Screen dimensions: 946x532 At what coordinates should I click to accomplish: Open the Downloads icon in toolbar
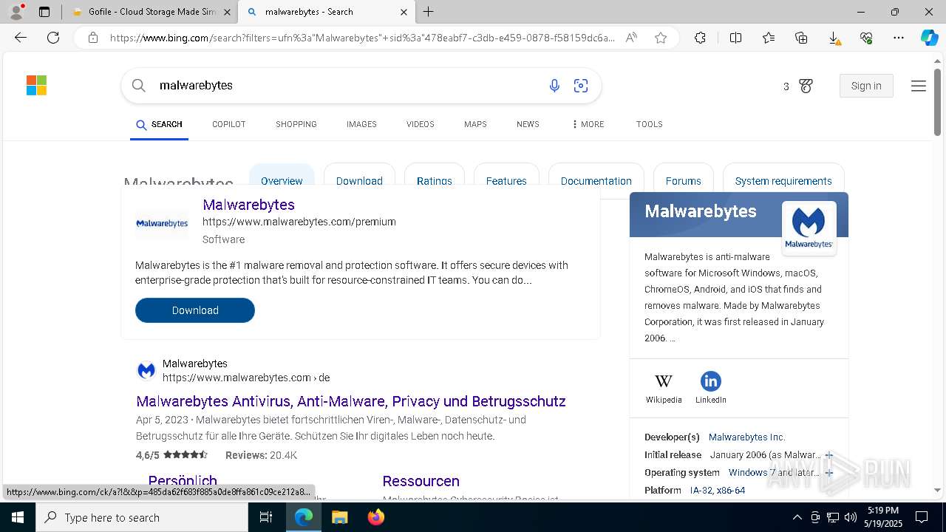[x=834, y=38]
